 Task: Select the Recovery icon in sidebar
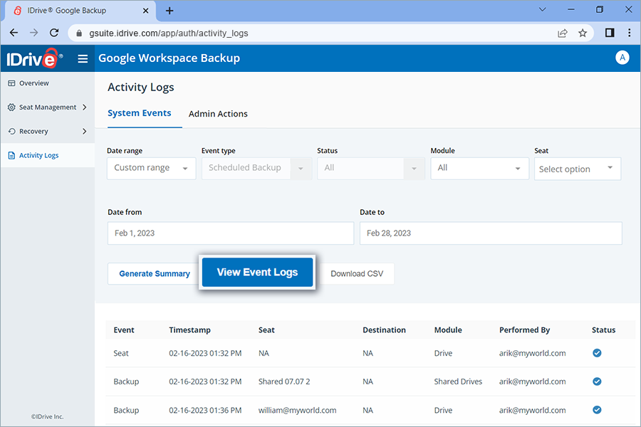tap(10, 131)
